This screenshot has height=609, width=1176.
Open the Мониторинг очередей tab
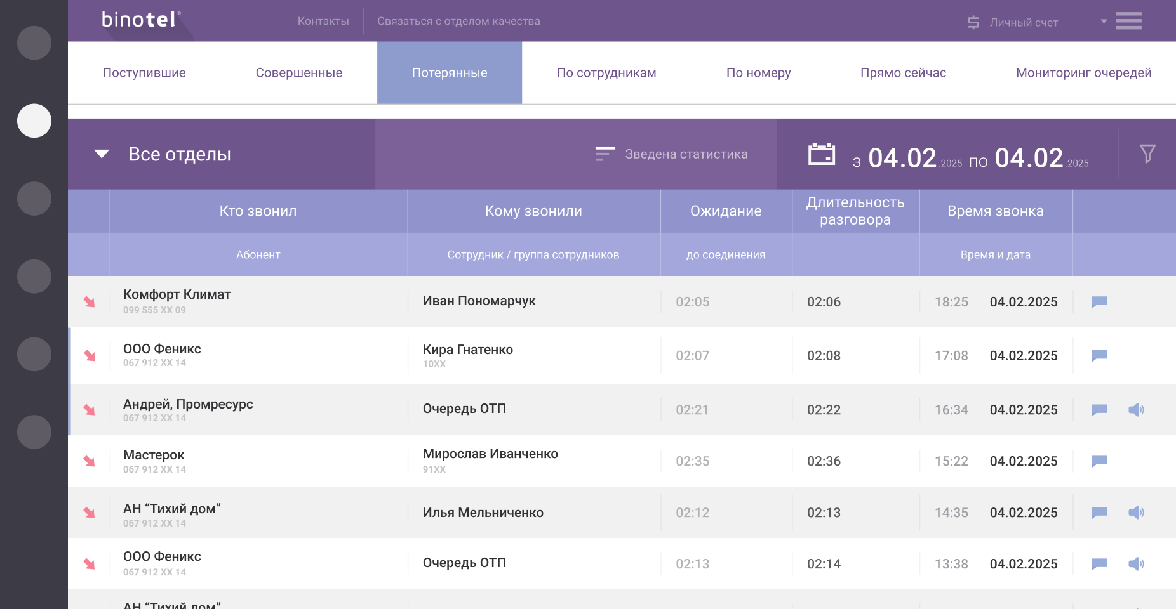[1084, 73]
